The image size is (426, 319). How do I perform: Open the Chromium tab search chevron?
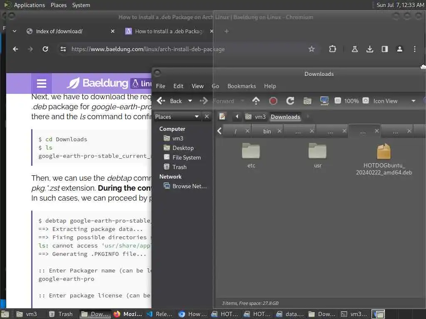coord(15,31)
